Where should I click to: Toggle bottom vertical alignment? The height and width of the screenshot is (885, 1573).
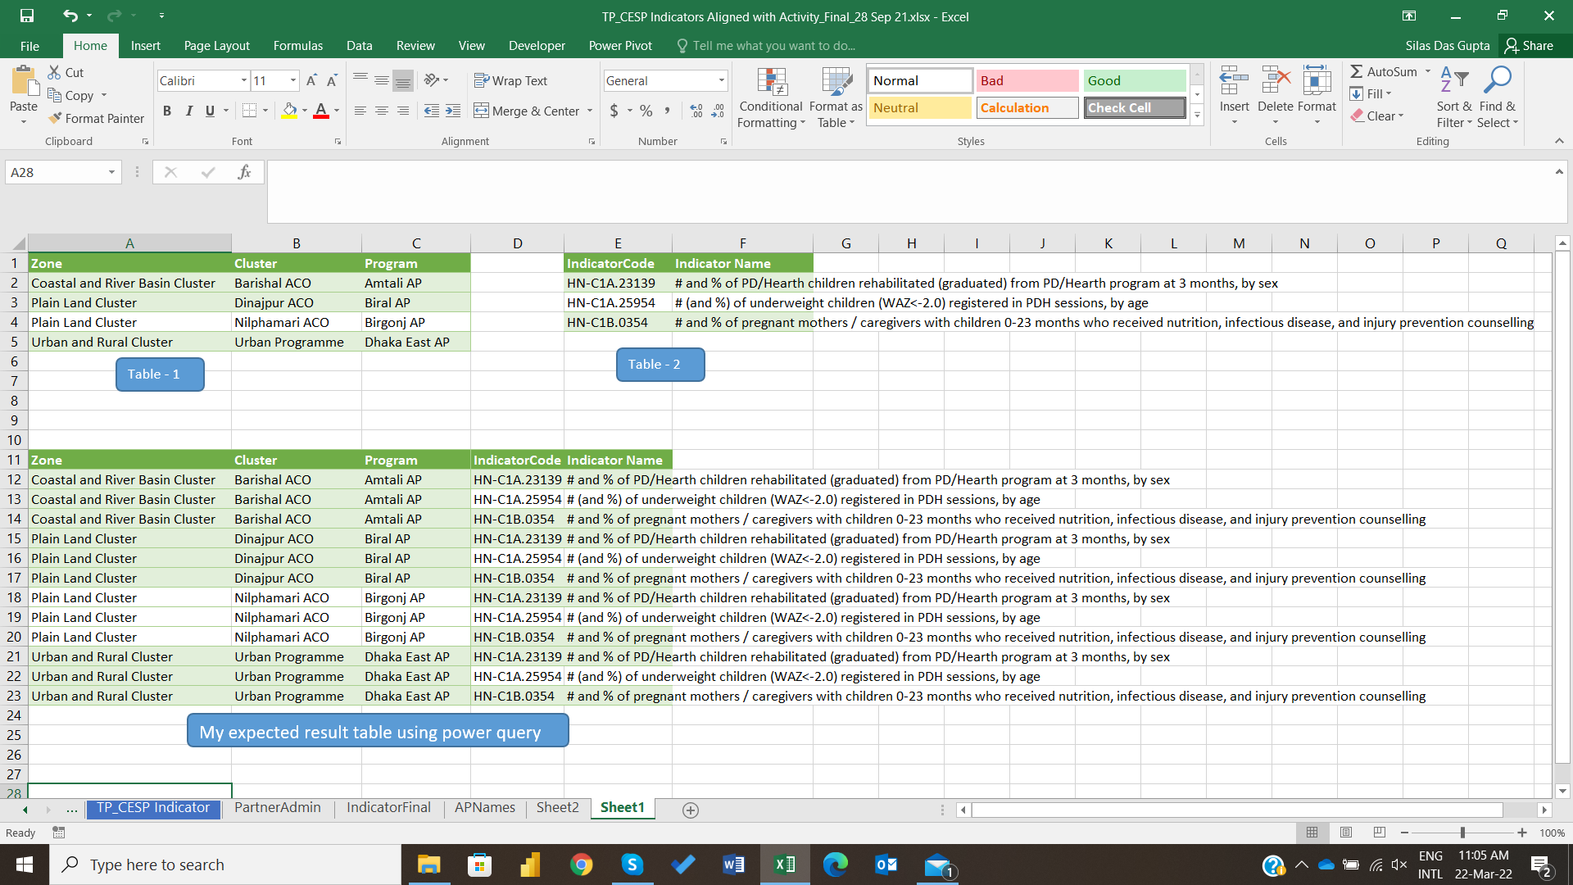[402, 80]
